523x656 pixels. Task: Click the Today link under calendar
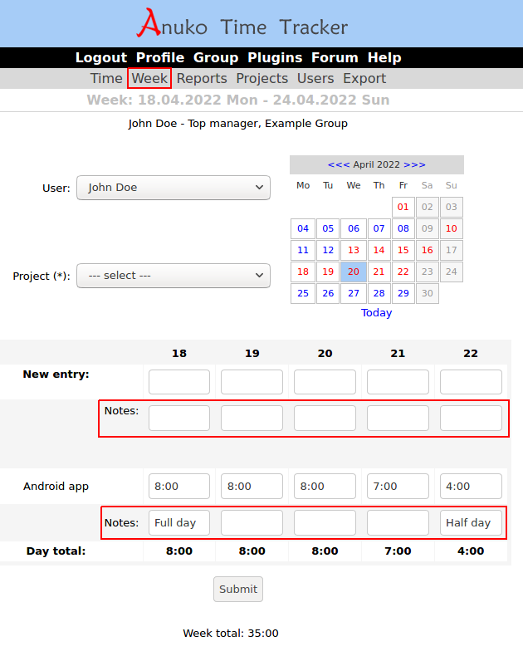pos(377,312)
